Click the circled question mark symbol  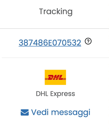[88, 41]
